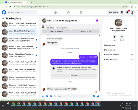The image size is (138, 110).
Task: Open the notifications bell with badge
Action: click(127, 12)
